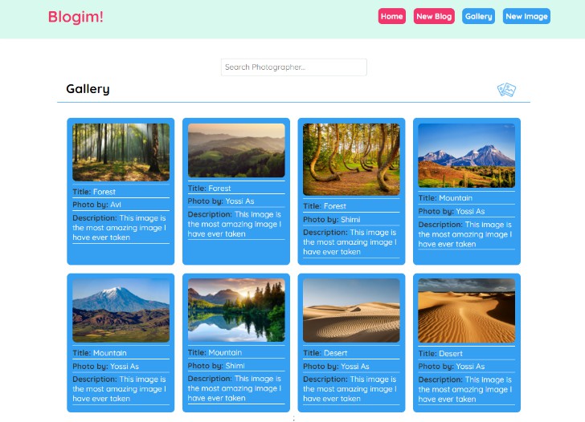
Task: Click the gallery photos icon beside heading
Action: coord(506,89)
